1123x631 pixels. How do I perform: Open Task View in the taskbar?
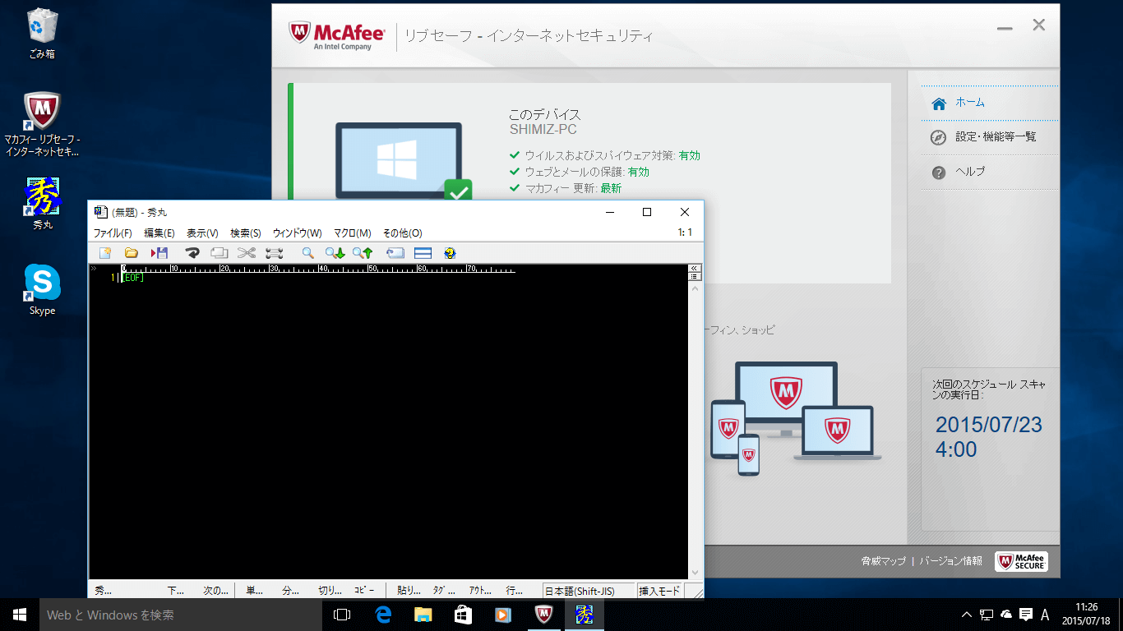[x=342, y=615]
